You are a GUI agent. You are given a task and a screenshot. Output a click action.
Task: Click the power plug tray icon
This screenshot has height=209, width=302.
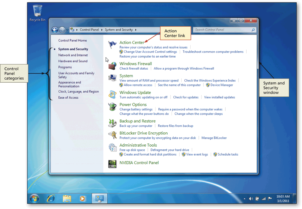[257, 199]
